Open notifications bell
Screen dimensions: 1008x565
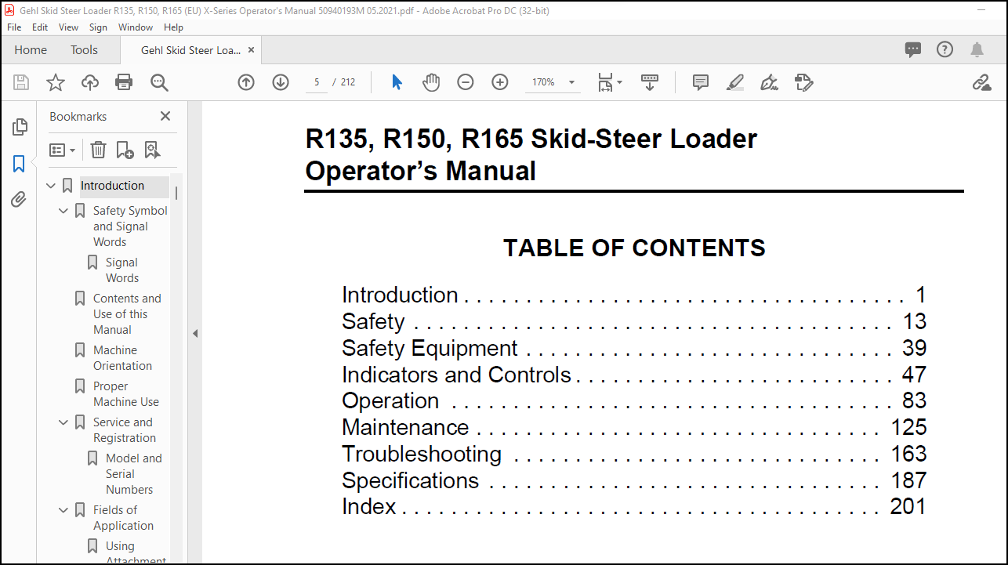pos(977,50)
